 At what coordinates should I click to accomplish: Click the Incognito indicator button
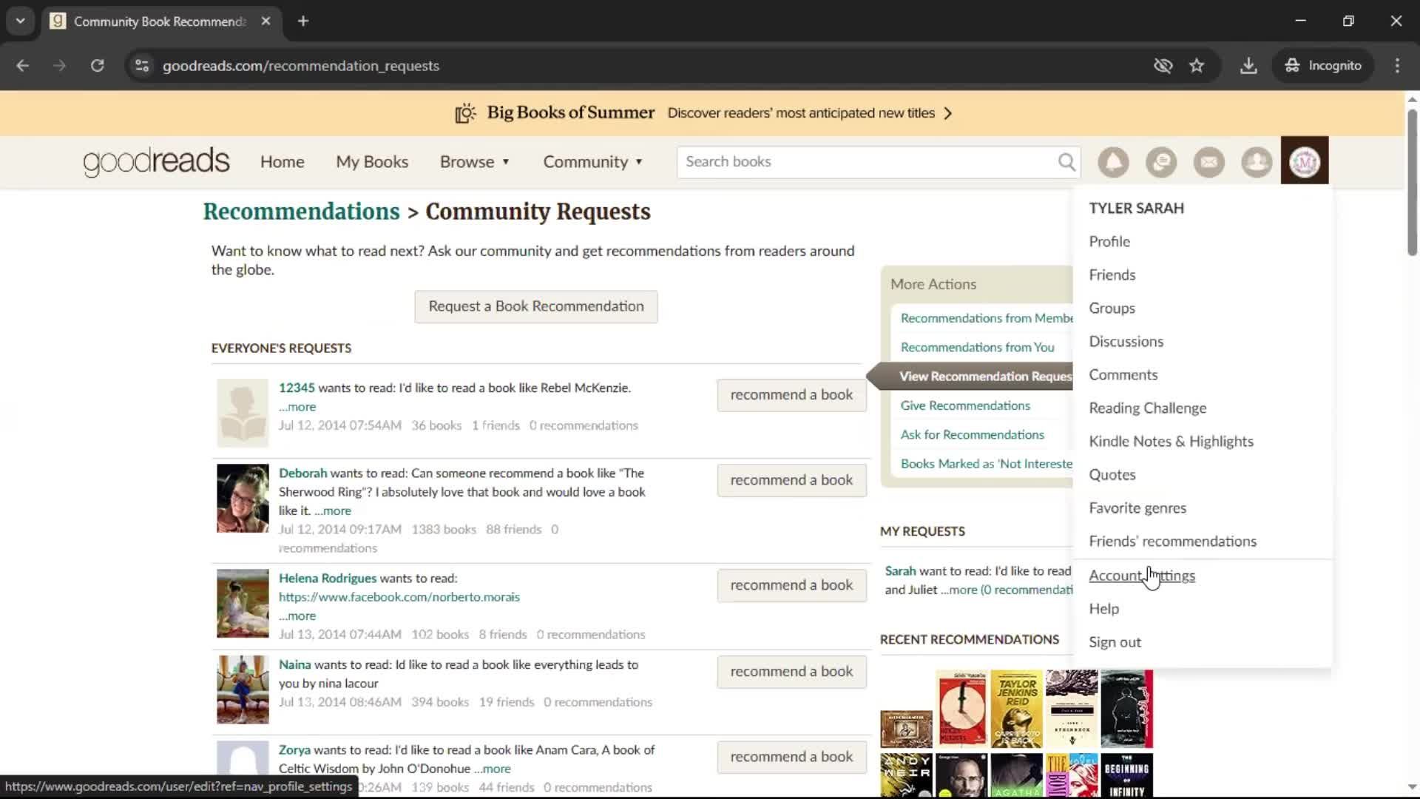tap(1323, 66)
